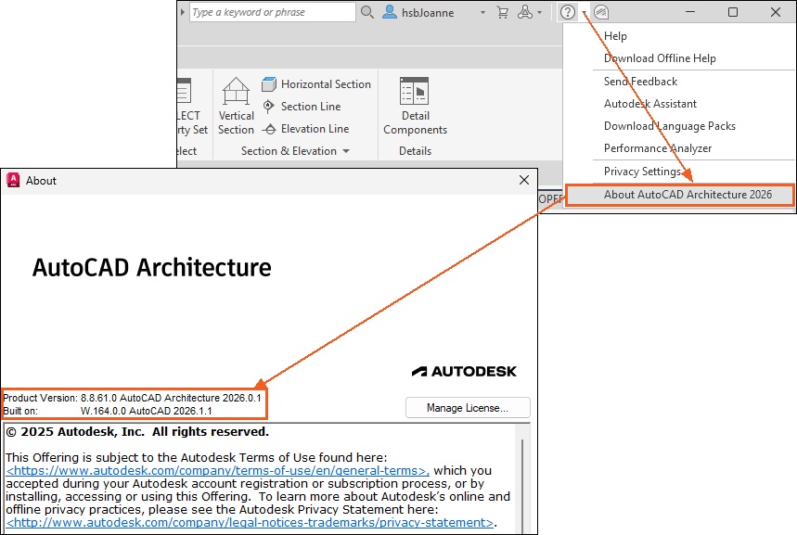
Task: Click the Autodesk Assistant icon in title bar
Action: tap(601, 12)
